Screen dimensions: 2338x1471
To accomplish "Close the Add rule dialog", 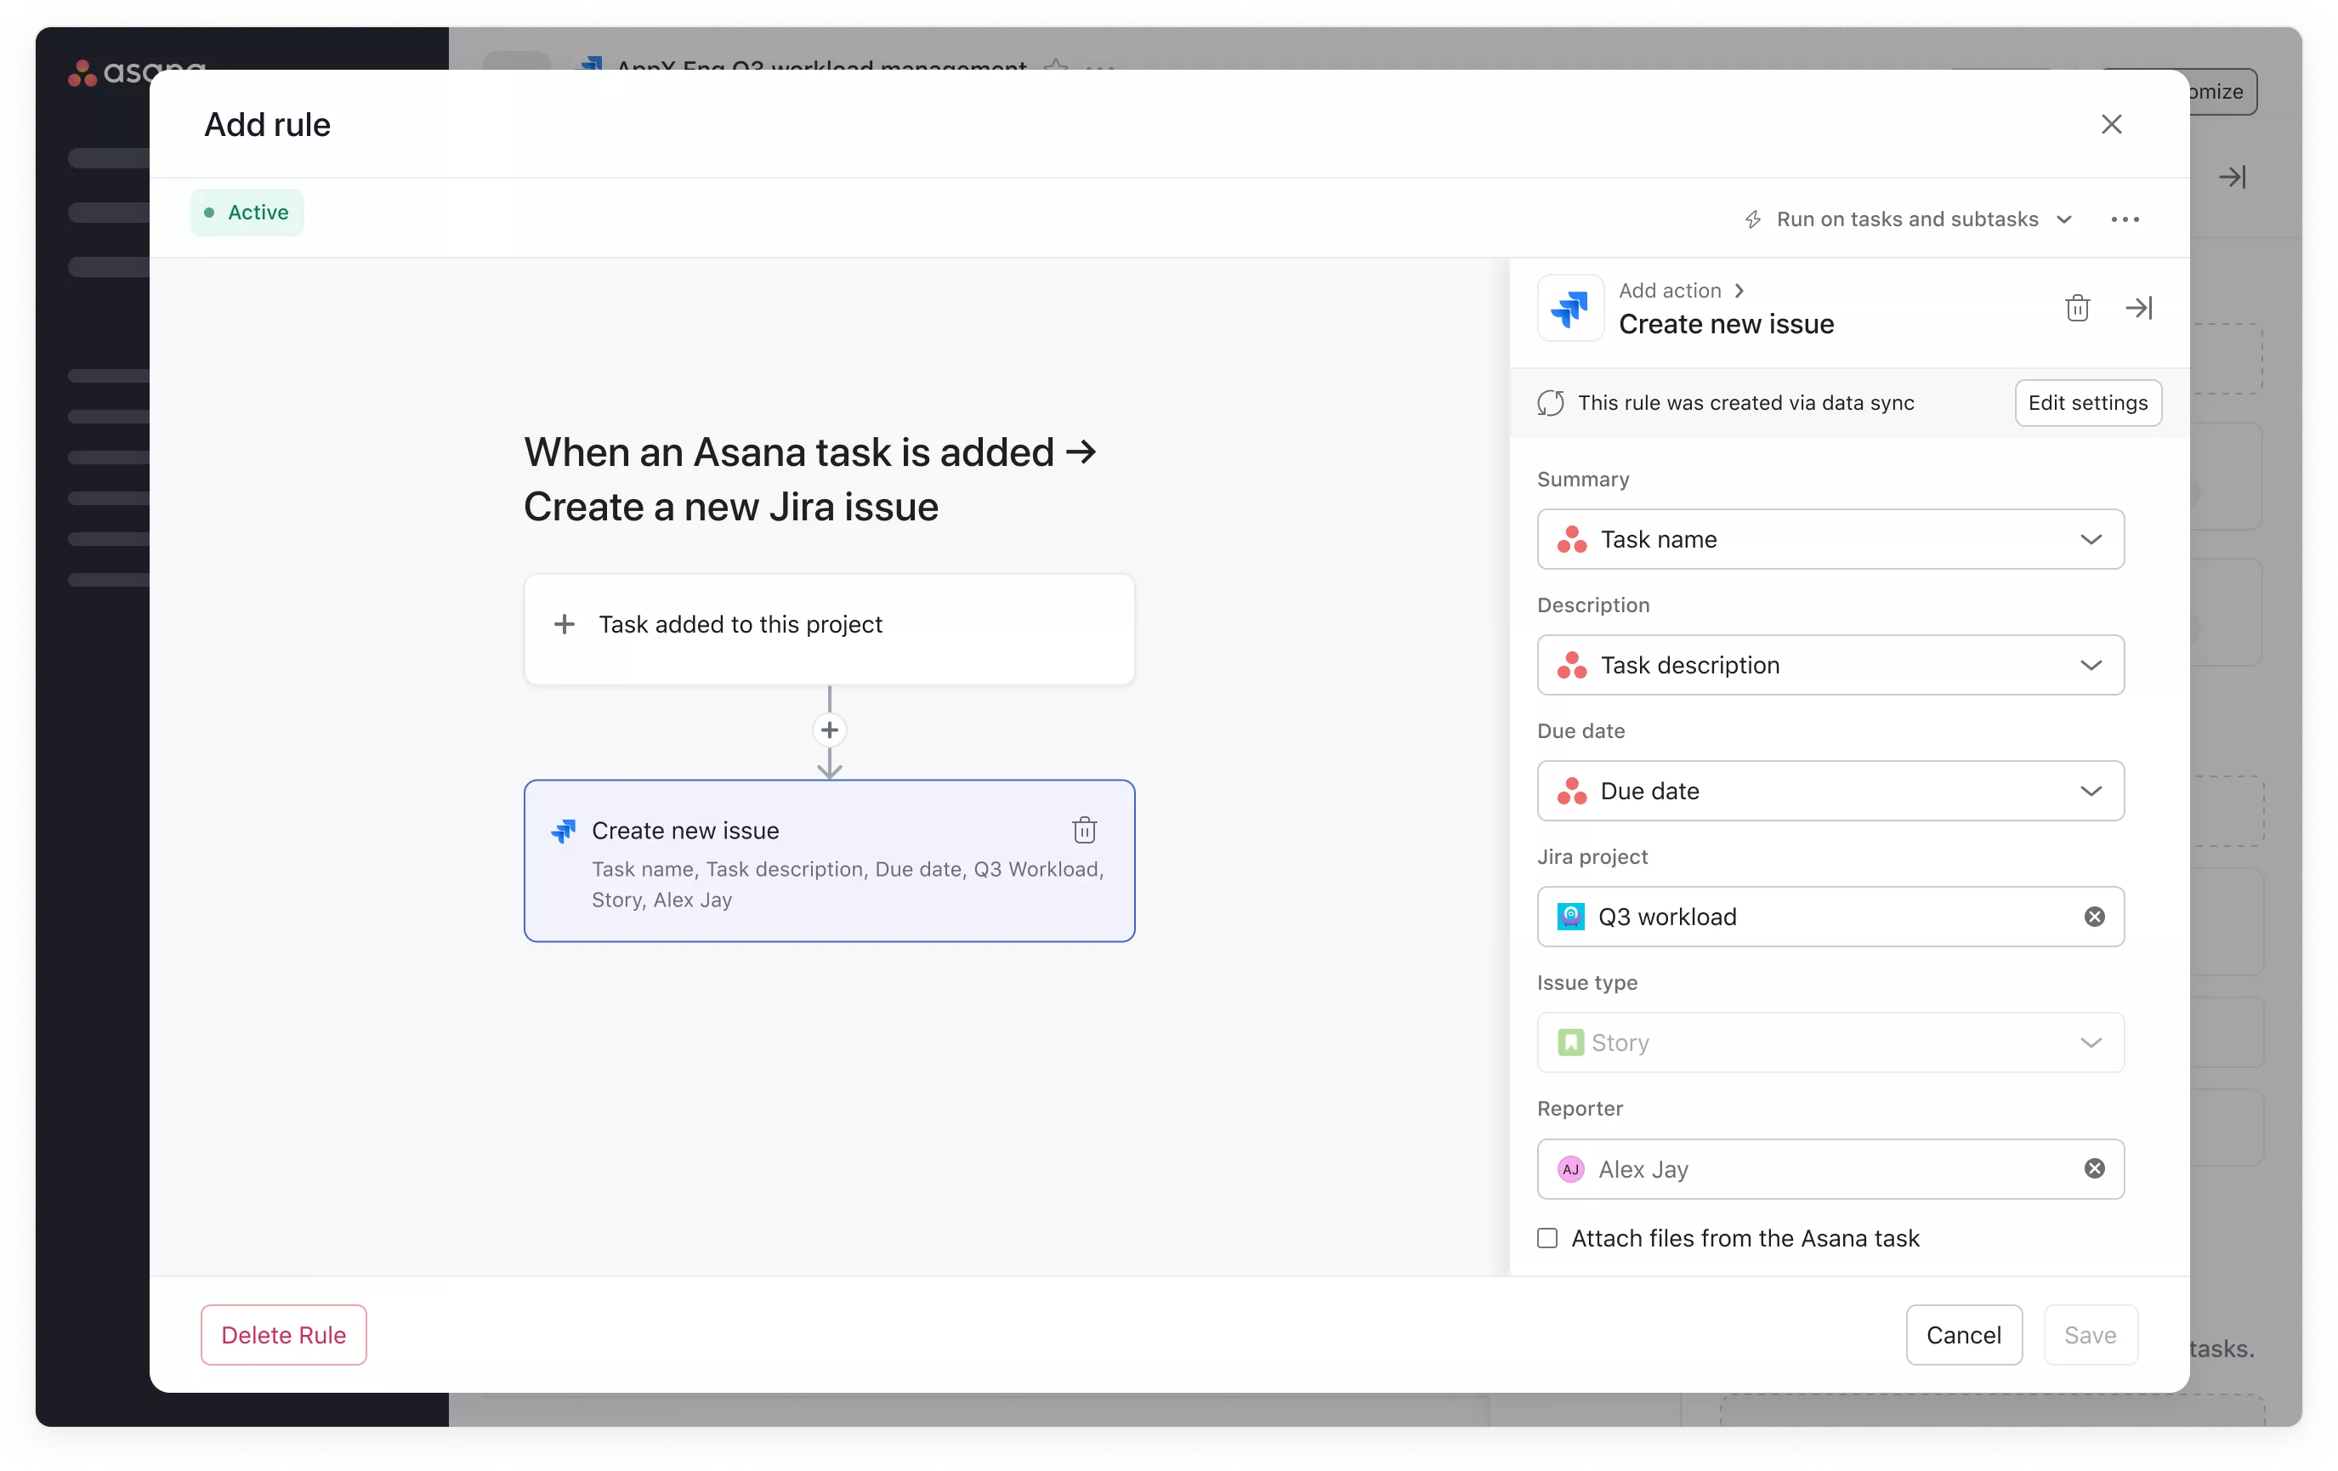I will point(2111,124).
